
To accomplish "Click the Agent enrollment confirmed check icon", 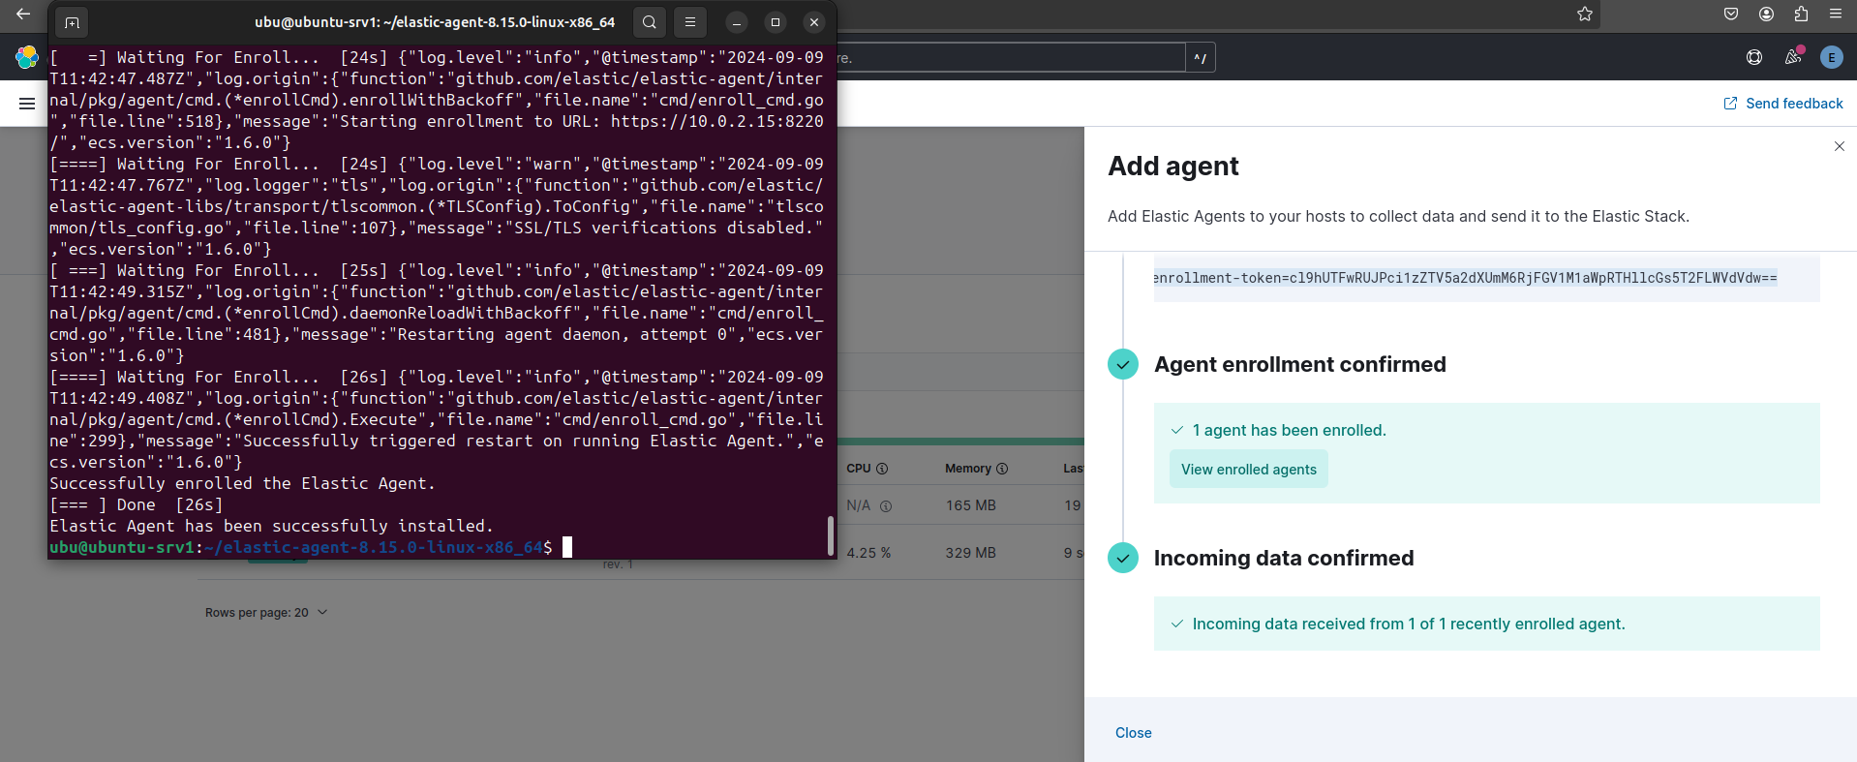I will click(x=1123, y=364).
